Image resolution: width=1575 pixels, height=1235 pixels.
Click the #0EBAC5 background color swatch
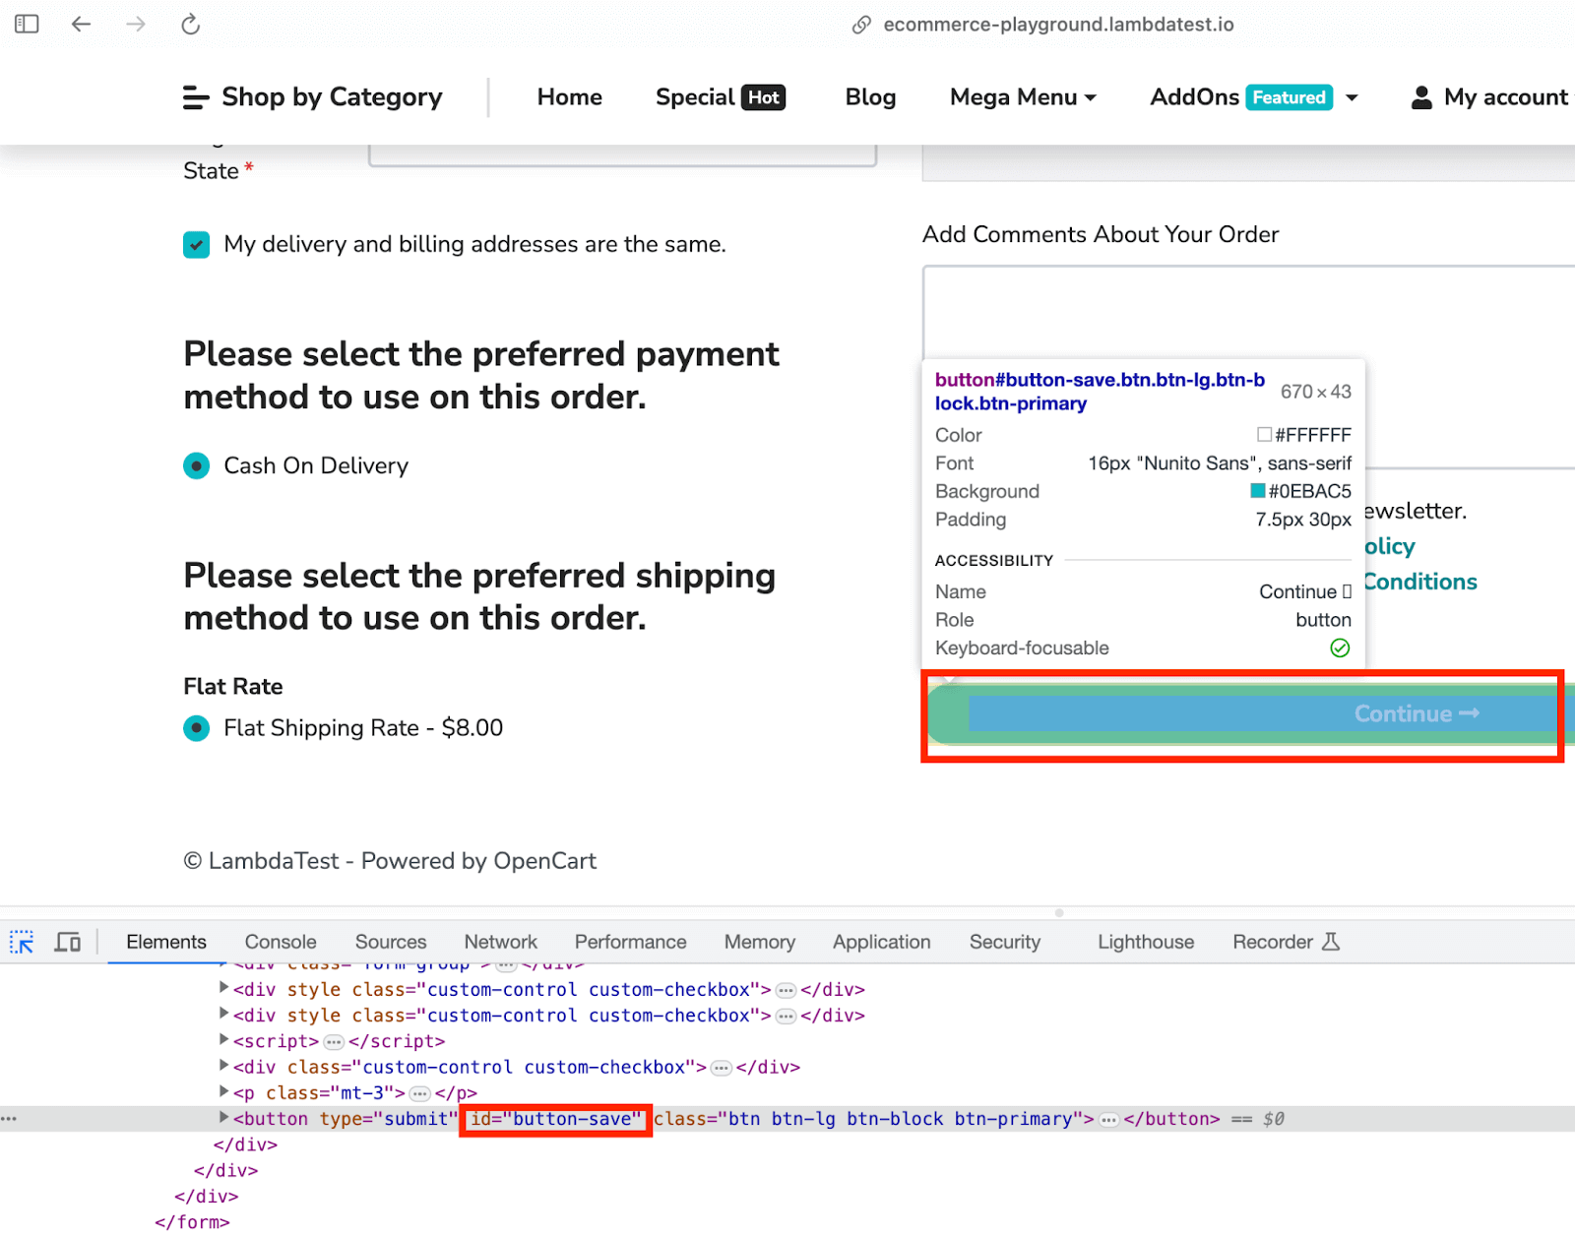coord(1258,491)
